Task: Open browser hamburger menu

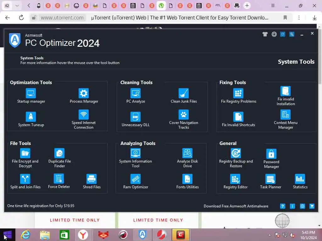Action: [x=273, y=6]
